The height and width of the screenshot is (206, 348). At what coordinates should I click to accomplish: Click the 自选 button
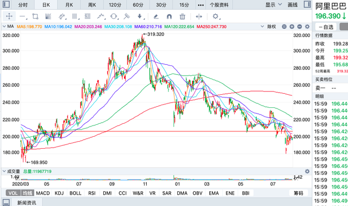click(x=326, y=27)
